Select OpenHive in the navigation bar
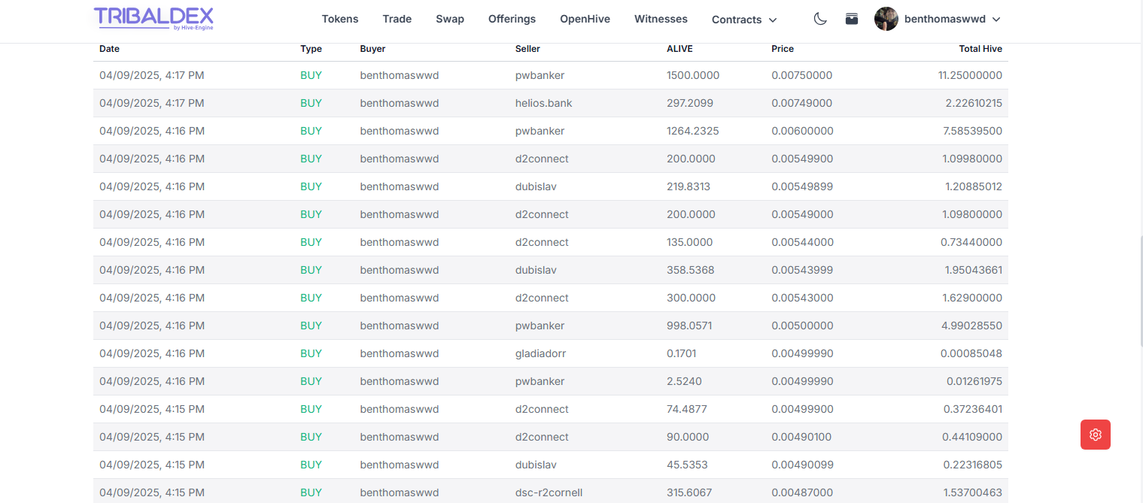Image resolution: width=1143 pixels, height=503 pixels. point(585,19)
